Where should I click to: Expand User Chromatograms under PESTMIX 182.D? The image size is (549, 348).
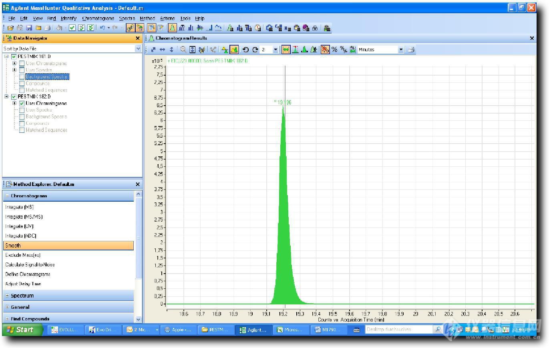14,103
